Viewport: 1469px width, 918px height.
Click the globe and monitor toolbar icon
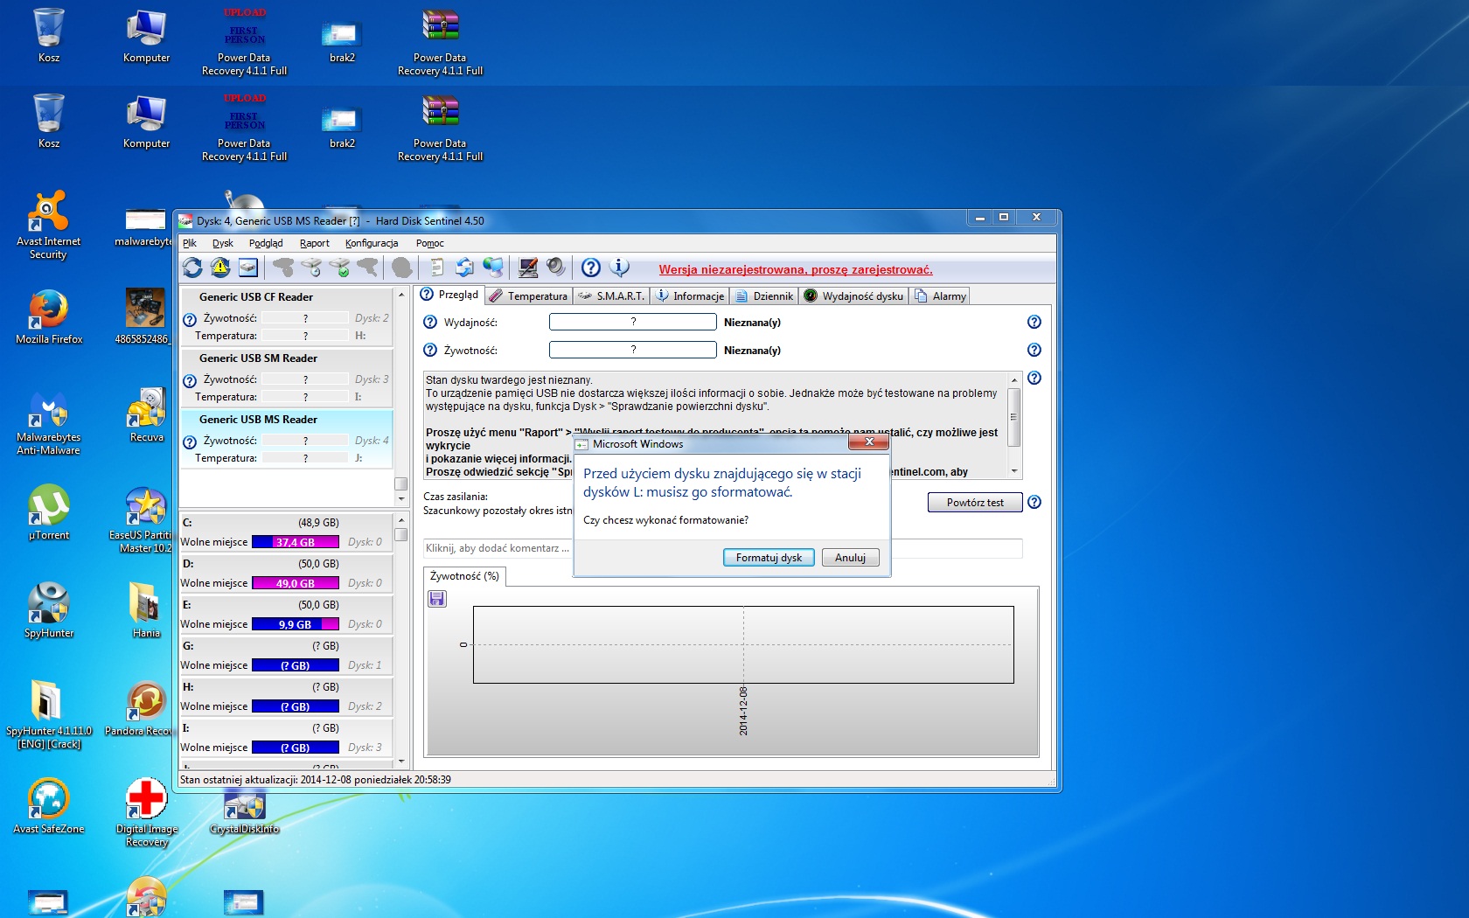pos(493,268)
